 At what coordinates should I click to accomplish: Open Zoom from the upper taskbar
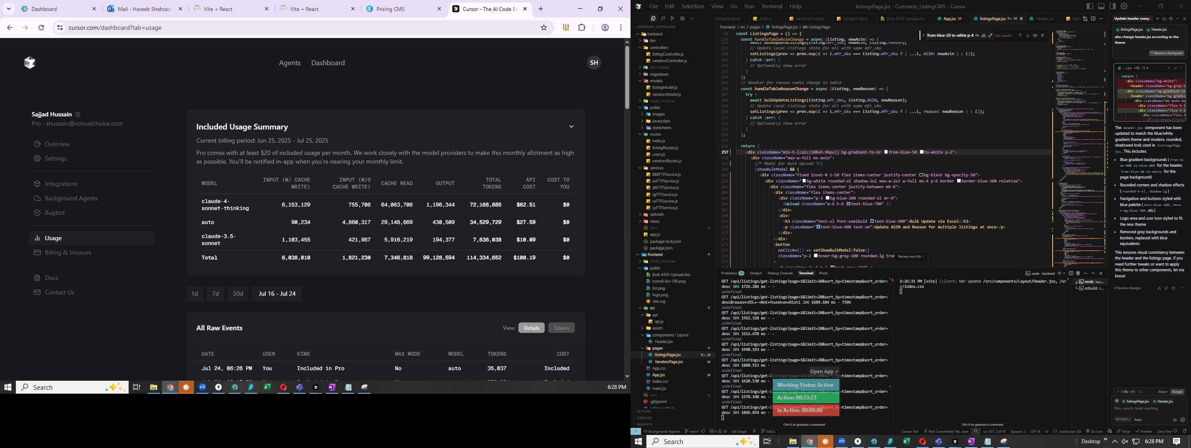(x=202, y=387)
